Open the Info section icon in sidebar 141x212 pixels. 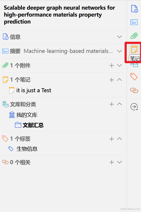(x=134, y=9)
